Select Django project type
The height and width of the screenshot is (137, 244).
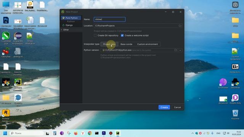(x=69, y=25)
